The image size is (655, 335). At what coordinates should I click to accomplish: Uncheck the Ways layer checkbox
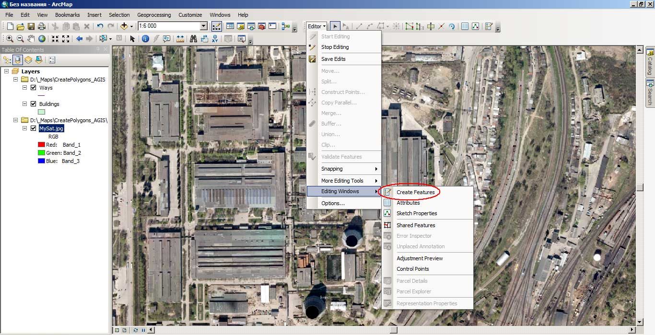point(33,88)
